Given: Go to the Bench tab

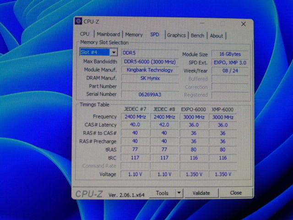Looking at the screenshot, I should (x=197, y=36).
